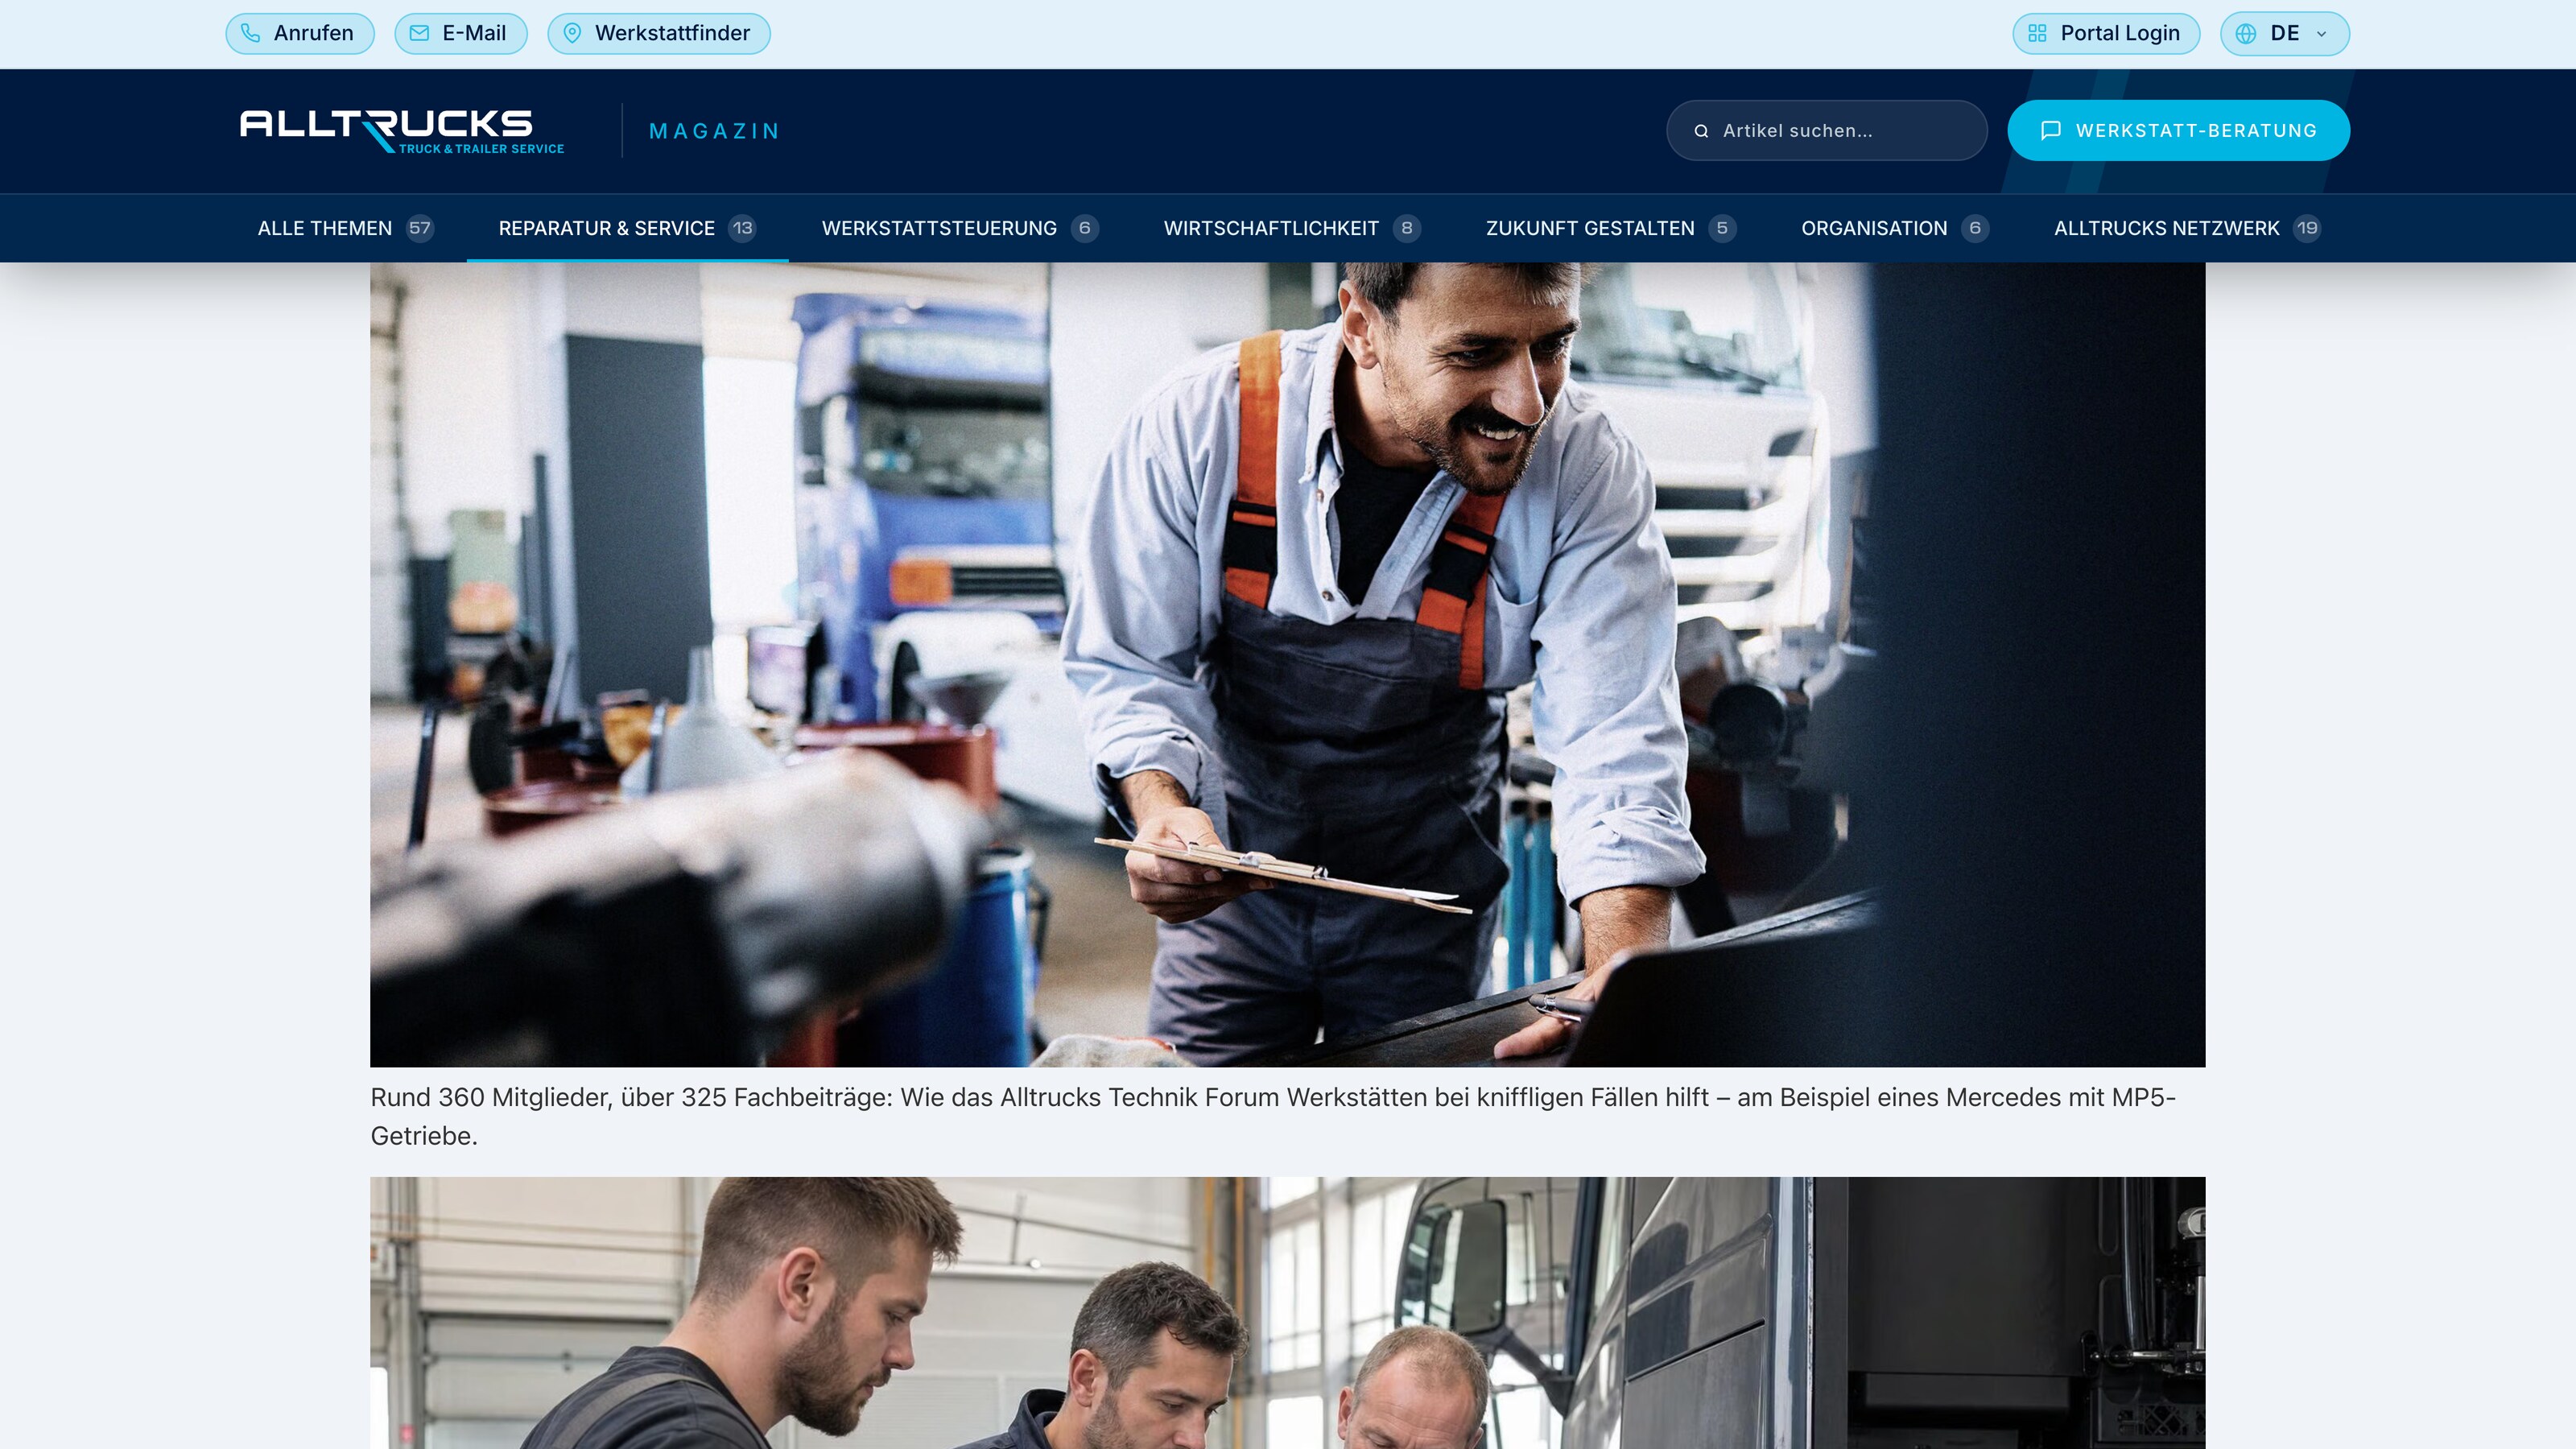Go to the Zukunft Gestalten tab

coord(1611,228)
